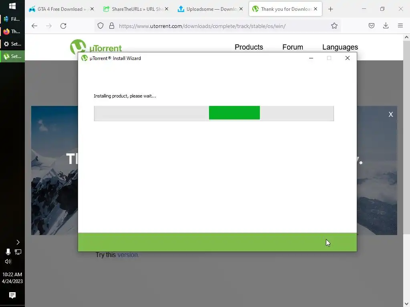This screenshot has width=410, height=307.
Task: Switch to the Firefox taskbar item
Action: 12,32
